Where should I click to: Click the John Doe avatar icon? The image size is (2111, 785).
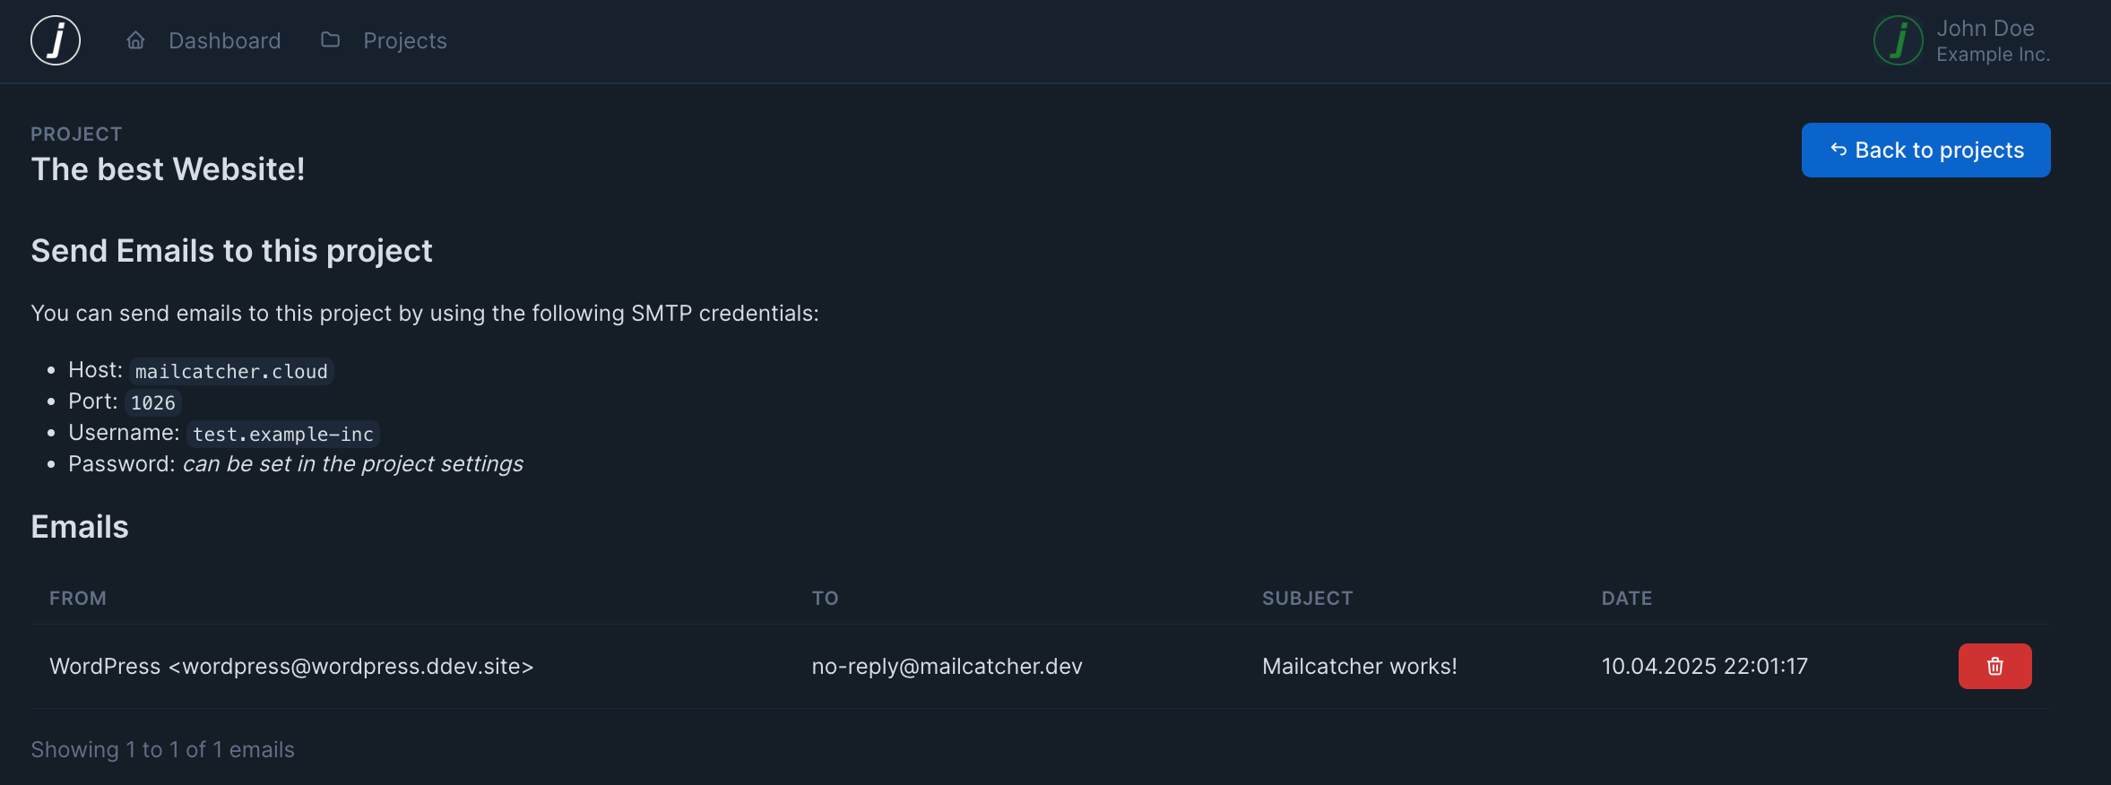coord(1898,40)
